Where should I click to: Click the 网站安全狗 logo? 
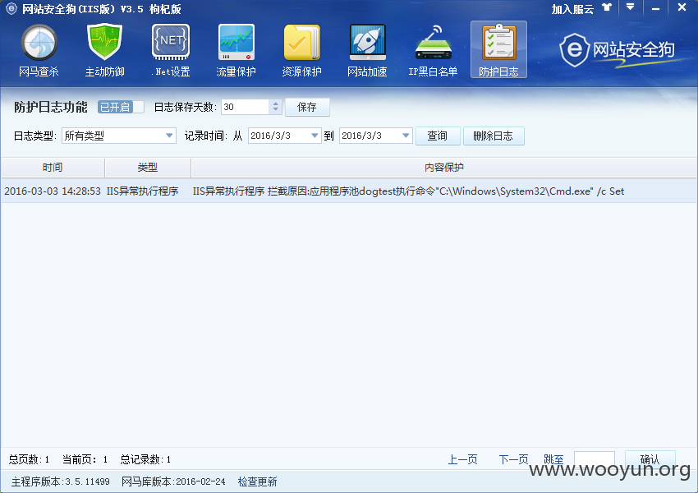coord(618,50)
